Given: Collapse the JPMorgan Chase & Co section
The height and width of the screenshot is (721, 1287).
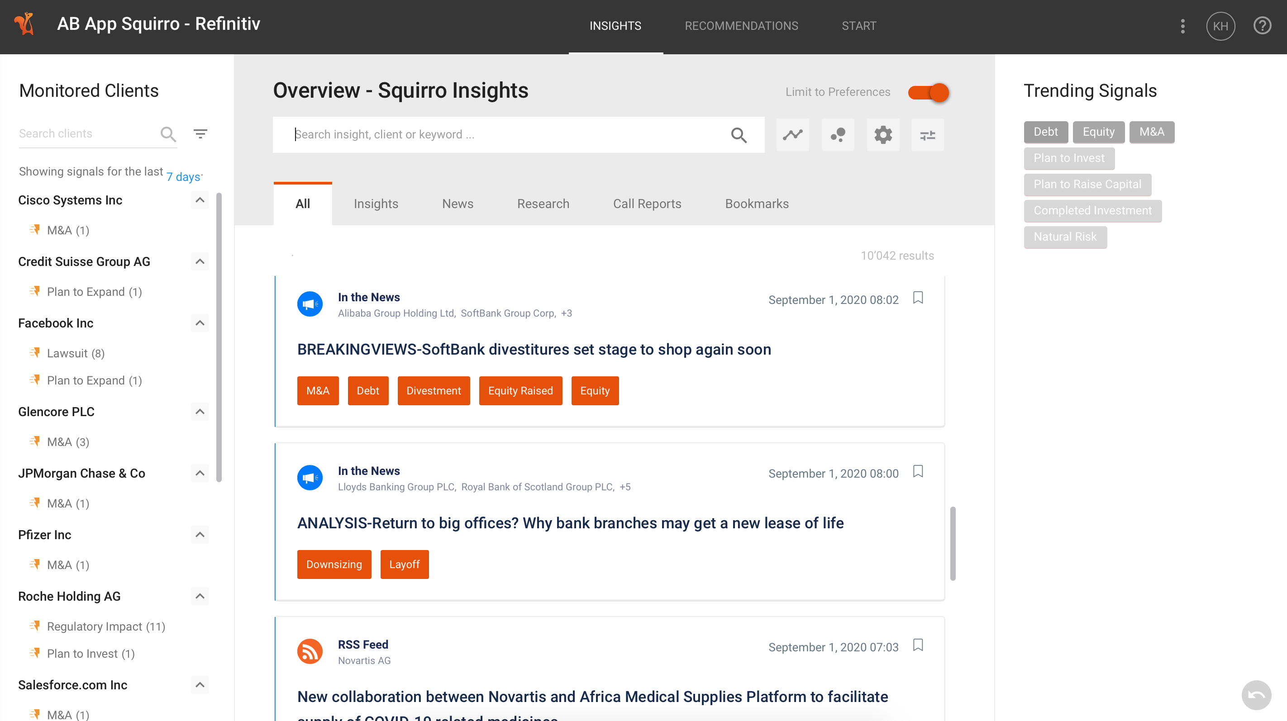Looking at the screenshot, I should coord(200,473).
